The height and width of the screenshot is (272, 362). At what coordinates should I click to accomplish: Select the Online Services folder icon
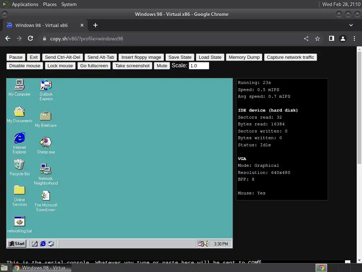19,195
